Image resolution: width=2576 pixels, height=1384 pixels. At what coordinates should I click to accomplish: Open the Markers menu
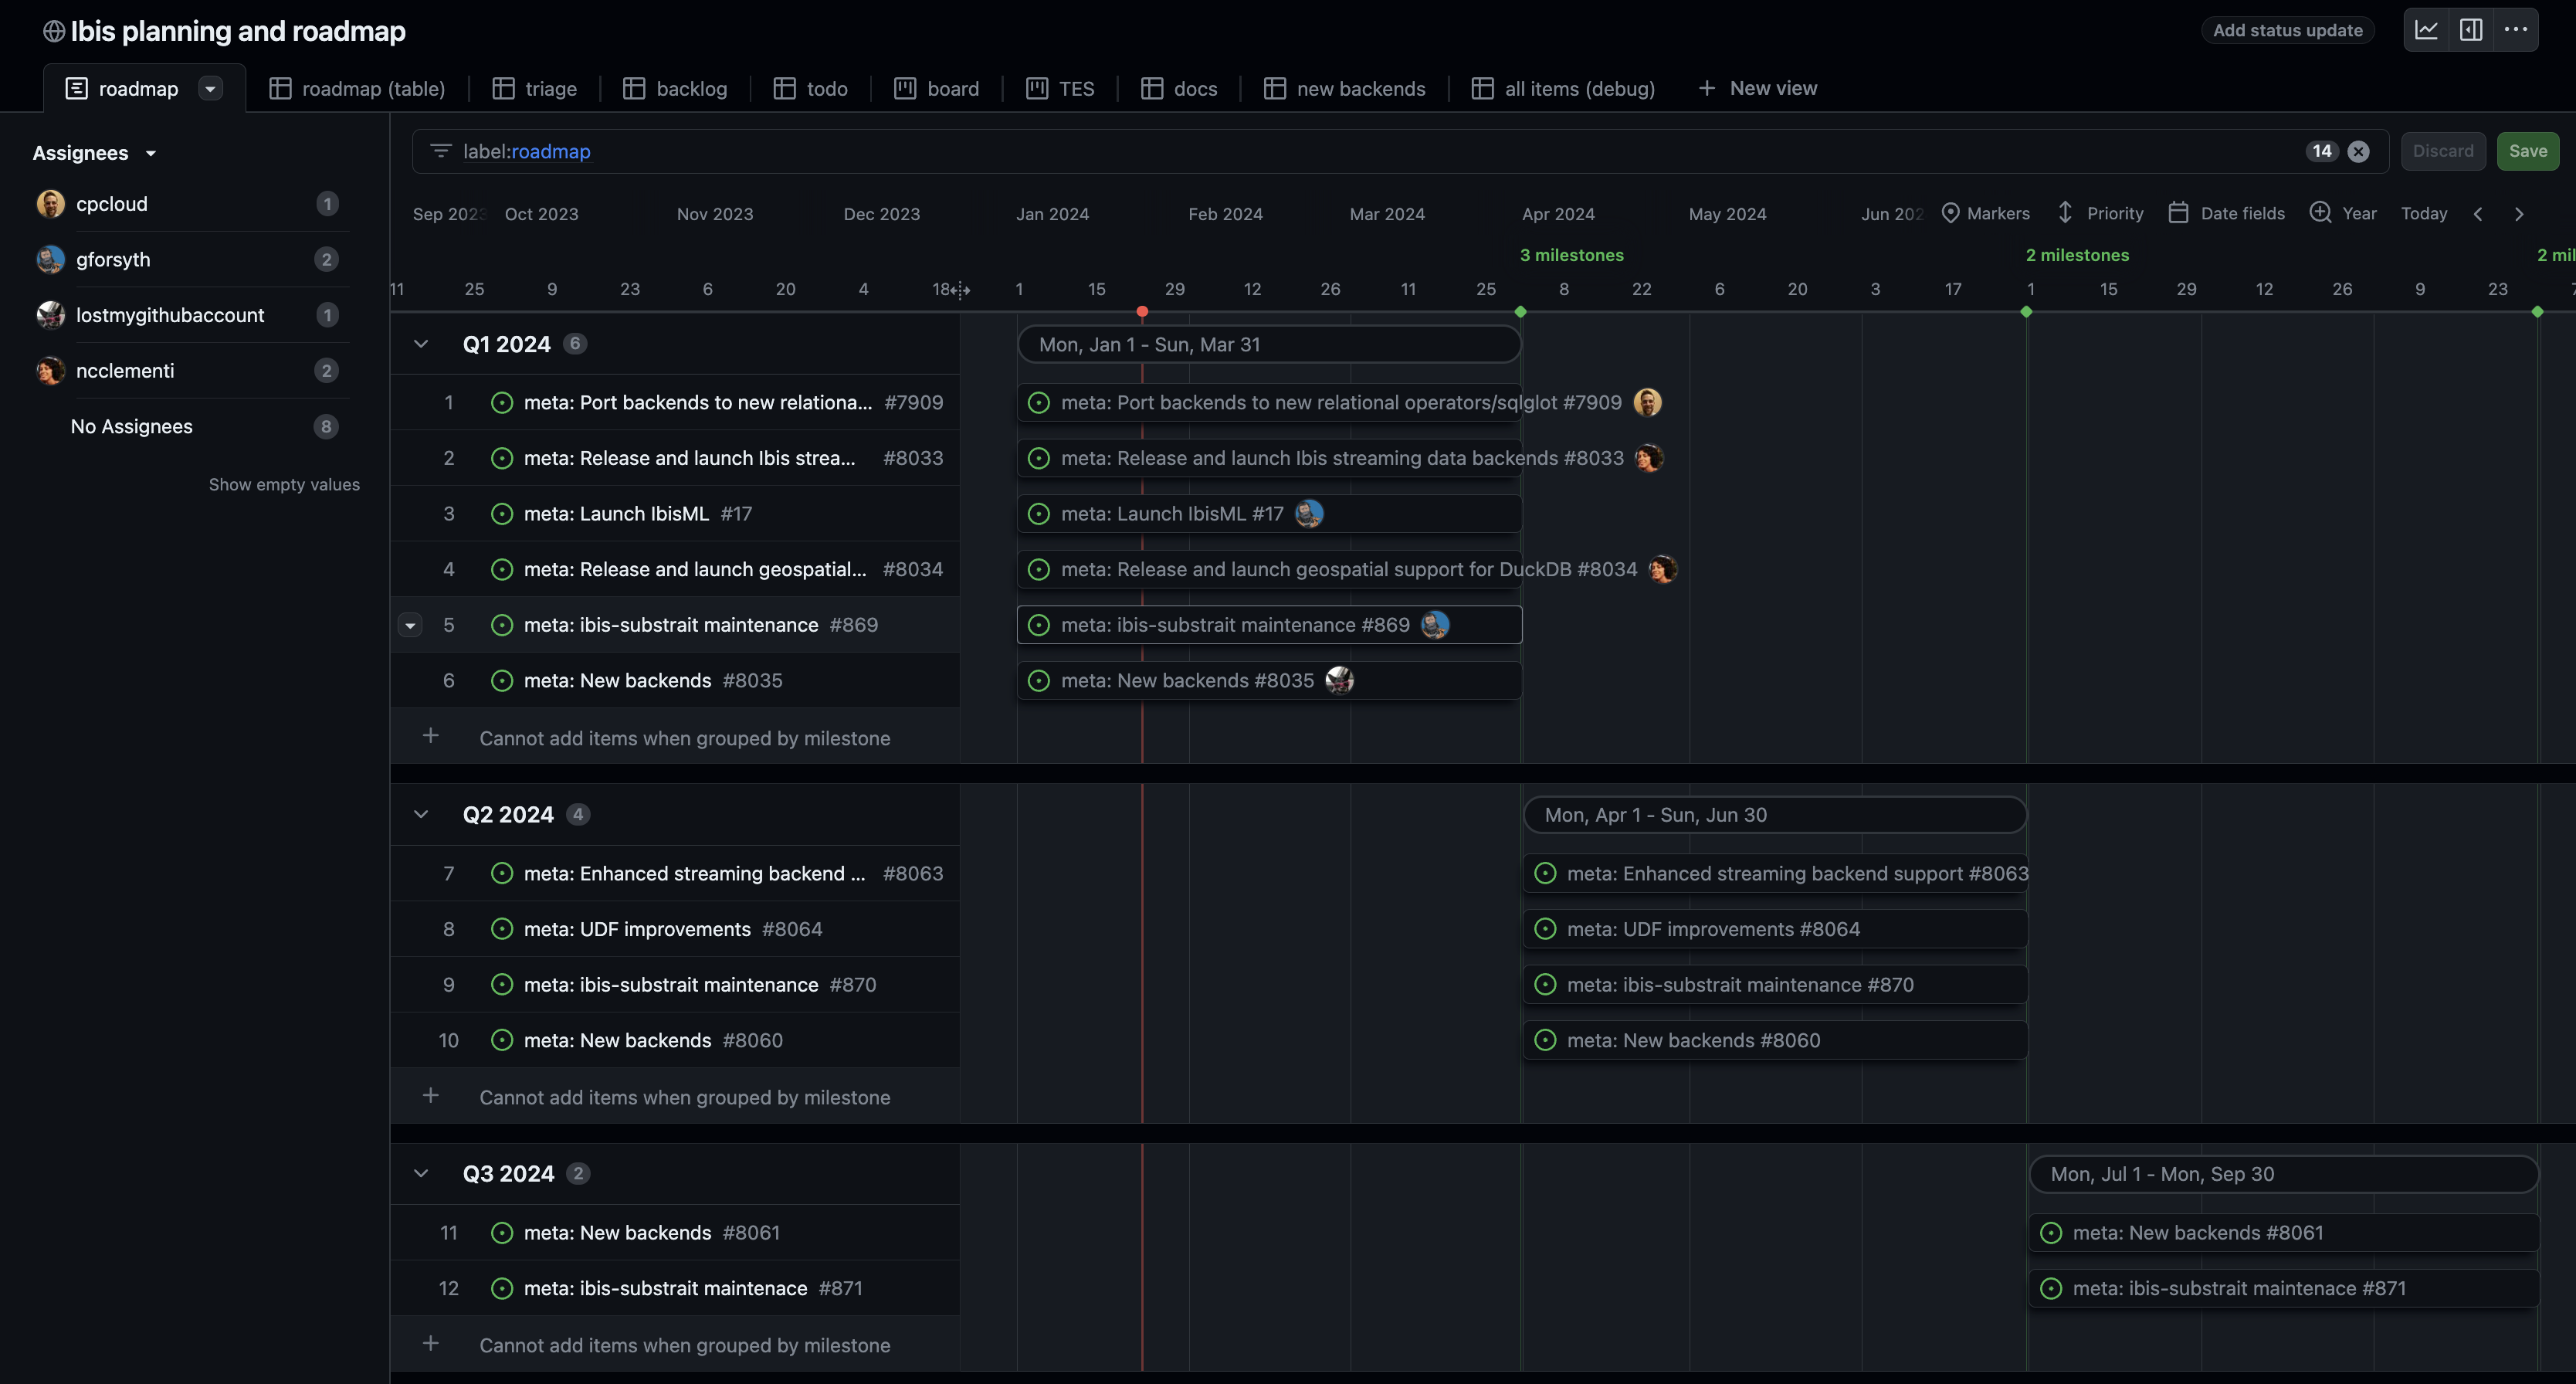coord(1985,213)
